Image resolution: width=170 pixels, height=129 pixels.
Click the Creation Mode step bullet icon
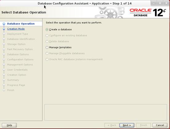(4, 29)
